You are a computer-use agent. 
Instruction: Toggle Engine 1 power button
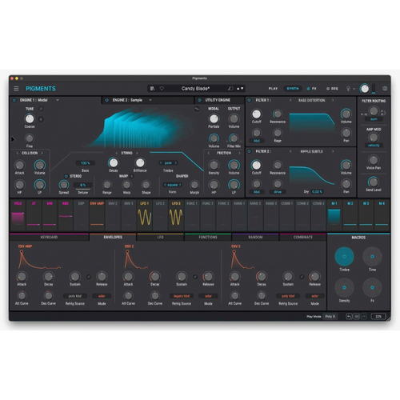tap(14, 100)
